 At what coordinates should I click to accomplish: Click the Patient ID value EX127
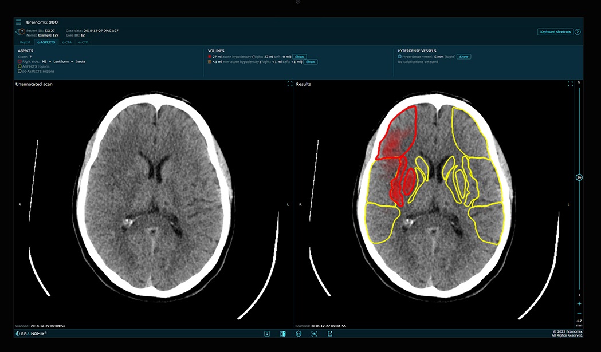click(x=50, y=31)
